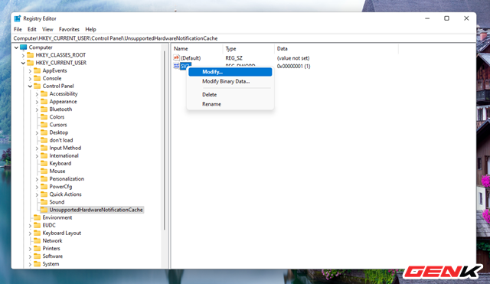Collapse the HKEY_CURRENT_USER hive
The image size is (490, 284).
pyautogui.click(x=23, y=63)
